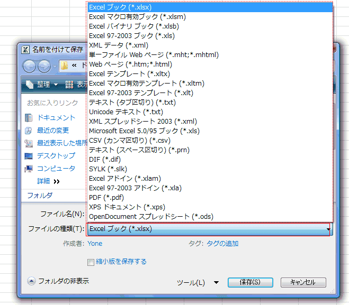
Task: Expand the フォルダ folders pane
Action: [x=40, y=196]
